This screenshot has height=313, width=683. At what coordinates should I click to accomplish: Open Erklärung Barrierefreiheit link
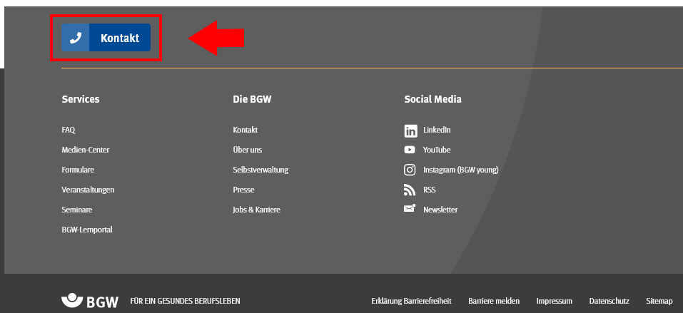(x=411, y=301)
